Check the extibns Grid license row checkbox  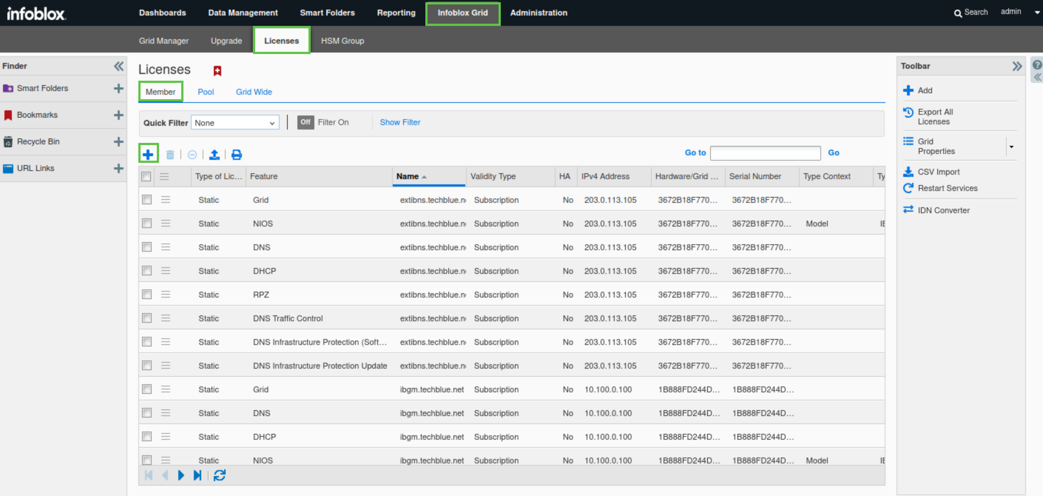[146, 200]
